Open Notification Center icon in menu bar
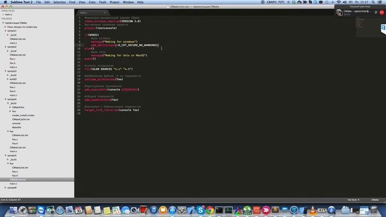The image size is (386, 217). click(x=380, y=2)
